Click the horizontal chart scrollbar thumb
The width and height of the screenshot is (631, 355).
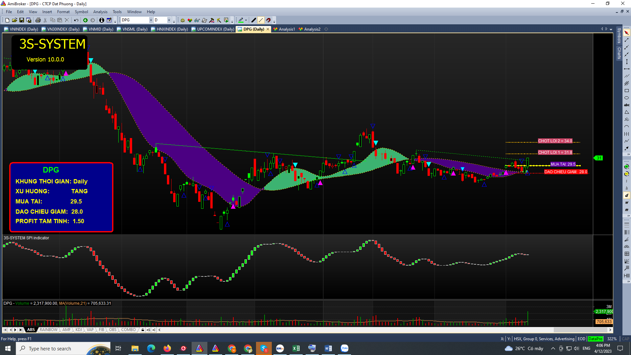click(x=580, y=330)
